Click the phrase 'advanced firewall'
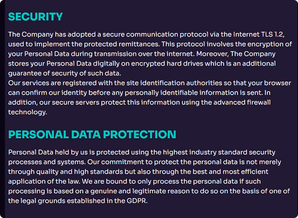Screen dimensions: 298x218 (242, 102)
